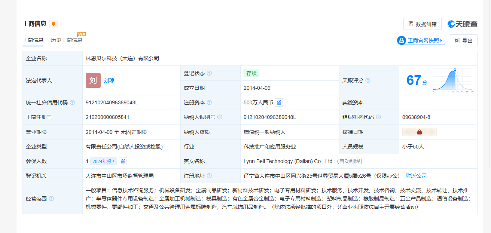The height and width of the screenshot is (233, 491).
Task: Open the 刘琼 legal representative link
Action: (x=109, y=80)
